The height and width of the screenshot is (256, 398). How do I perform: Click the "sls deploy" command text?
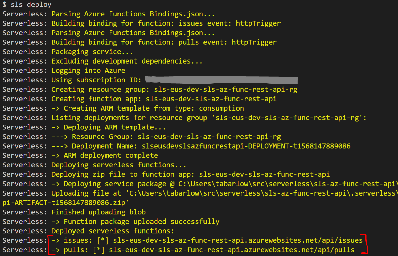(31, 5)
